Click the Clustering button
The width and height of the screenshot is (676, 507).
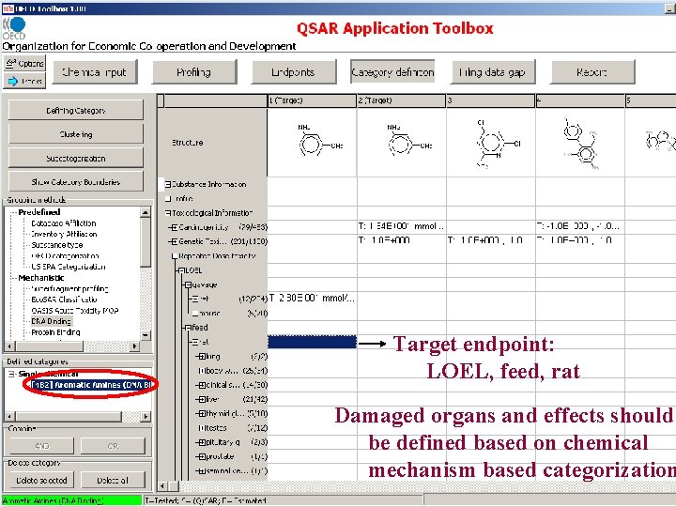tap(76, 134)
